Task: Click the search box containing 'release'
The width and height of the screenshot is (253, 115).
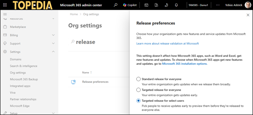Action: pyautogui.click(x=99, y=42)
